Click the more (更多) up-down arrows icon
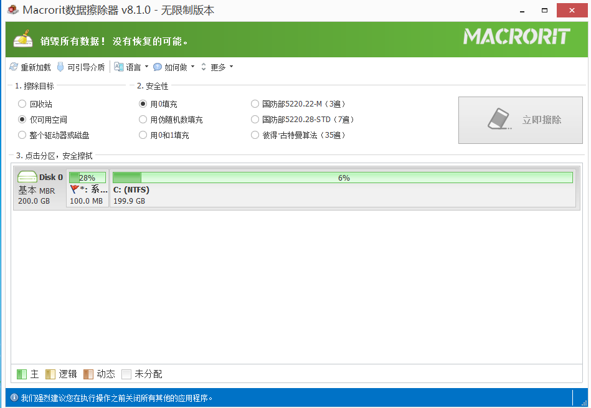This screenshot has width=591, height=408. [x=204, y=67]
